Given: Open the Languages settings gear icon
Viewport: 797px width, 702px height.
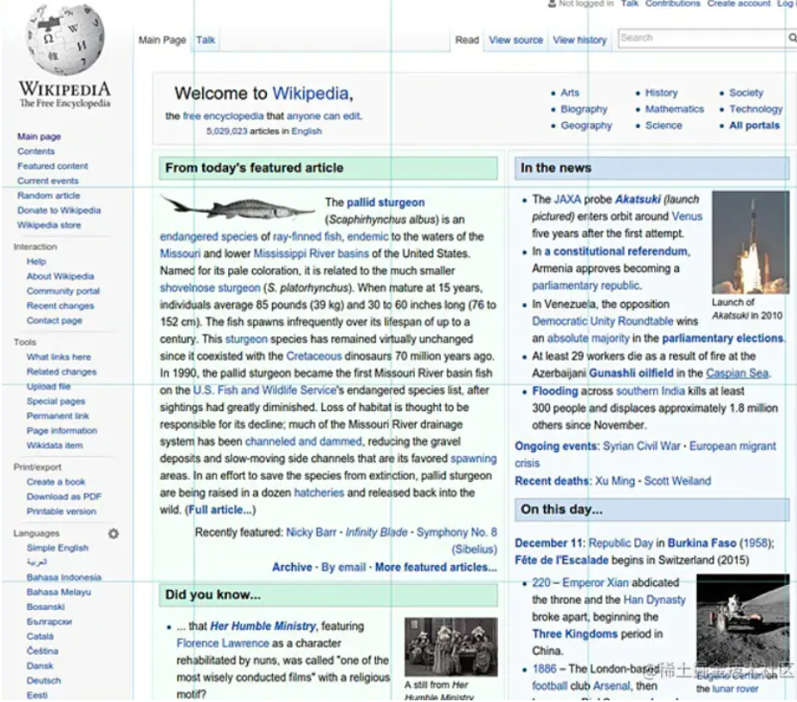Looking at the screenshot, I should pos(114,533).
